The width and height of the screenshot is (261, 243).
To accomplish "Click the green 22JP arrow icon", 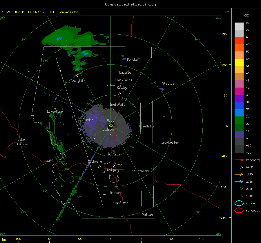I will coord(239,189).
